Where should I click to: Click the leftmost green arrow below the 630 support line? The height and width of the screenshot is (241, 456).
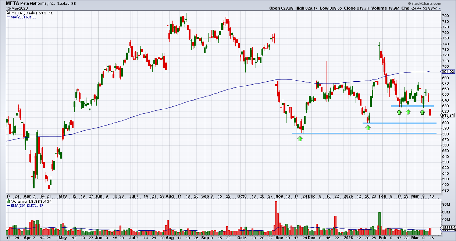(x=399, y=112)
